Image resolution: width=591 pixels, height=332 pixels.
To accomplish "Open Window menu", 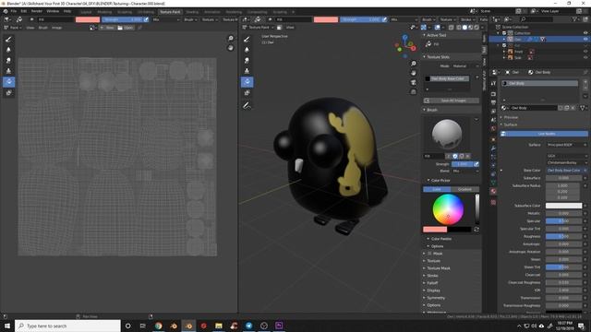I will click(x=53, y=11).
